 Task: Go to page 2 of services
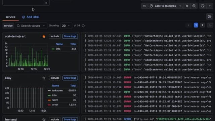[202, 25]
